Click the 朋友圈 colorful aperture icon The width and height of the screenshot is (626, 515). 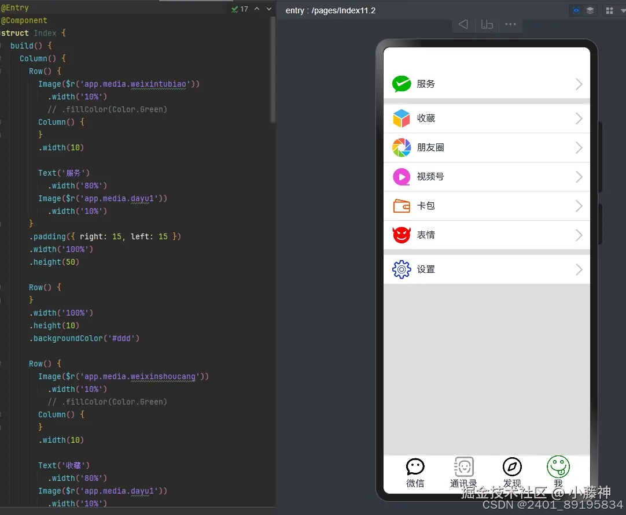[x=402, y=147]
